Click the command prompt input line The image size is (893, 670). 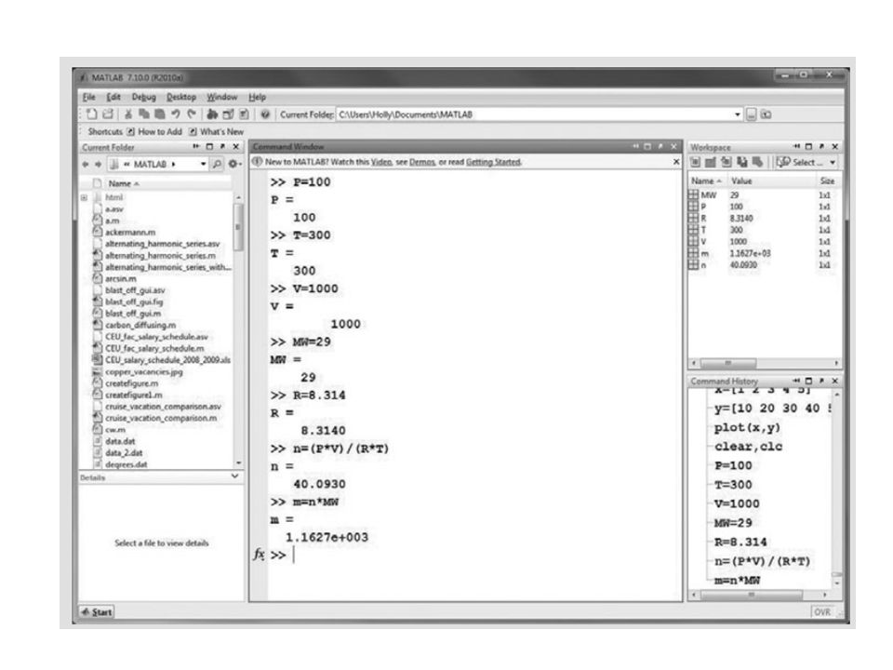(475, 555)
